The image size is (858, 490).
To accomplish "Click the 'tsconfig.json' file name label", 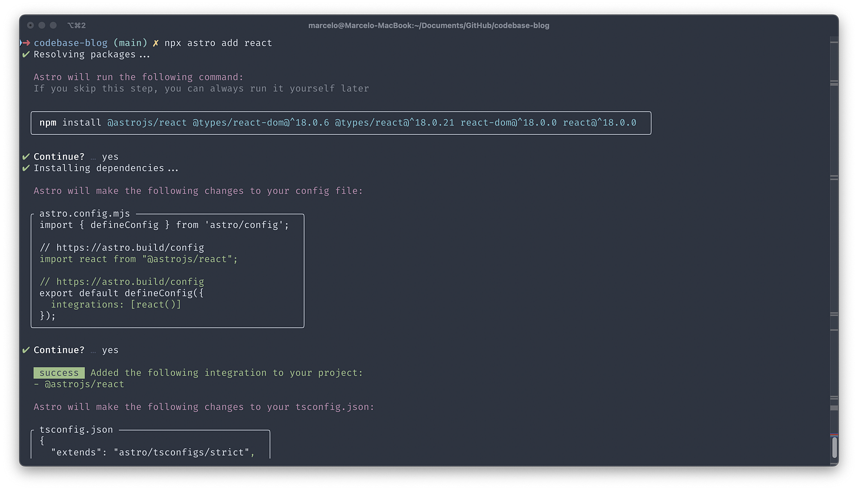I will click(x=76, y=430).
